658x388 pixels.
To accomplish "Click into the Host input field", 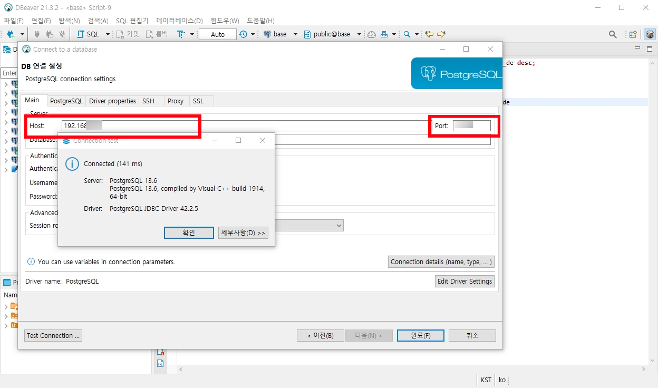I will pos(246,125).
